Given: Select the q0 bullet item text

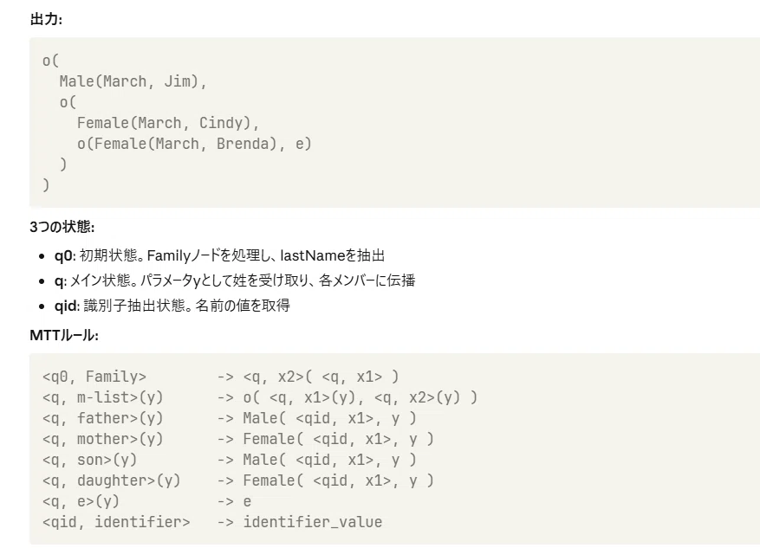Looking at the screenshot, I should (x=219, y=255).
